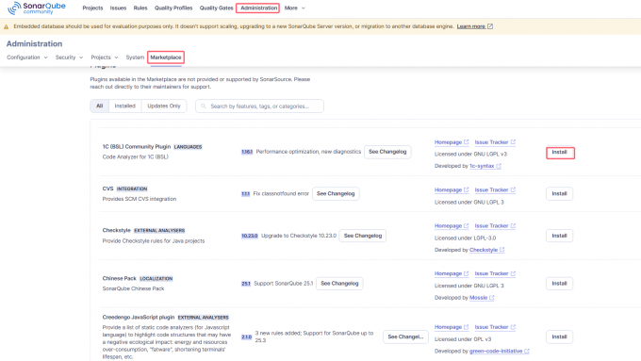Open Projects in the top navigation
Screen dimensions: 641x361
(x=92, y=8)
